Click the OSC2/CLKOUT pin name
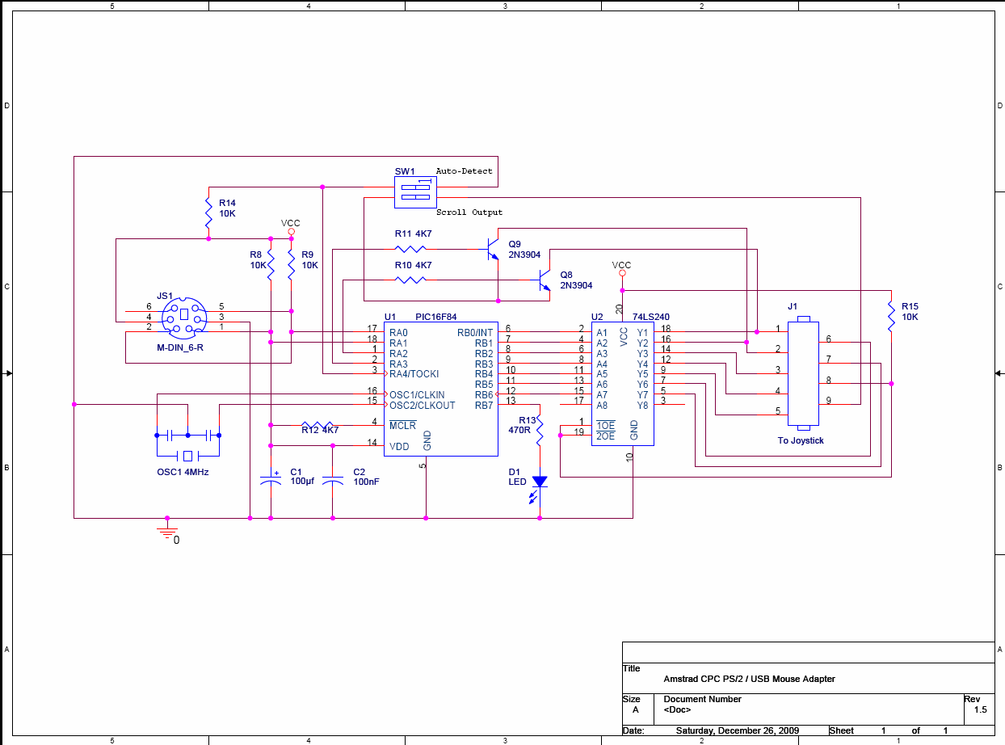Screen dimensions: 1005x745 click(x=422, y=406)
